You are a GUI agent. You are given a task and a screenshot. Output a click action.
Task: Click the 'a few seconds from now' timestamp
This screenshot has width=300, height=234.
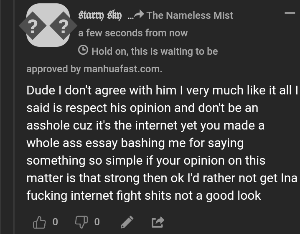[133, 33]
